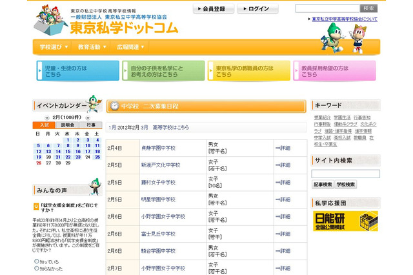Select date 1 in February calendar
The image size is (413, 275).
click(x=68, y=140)
